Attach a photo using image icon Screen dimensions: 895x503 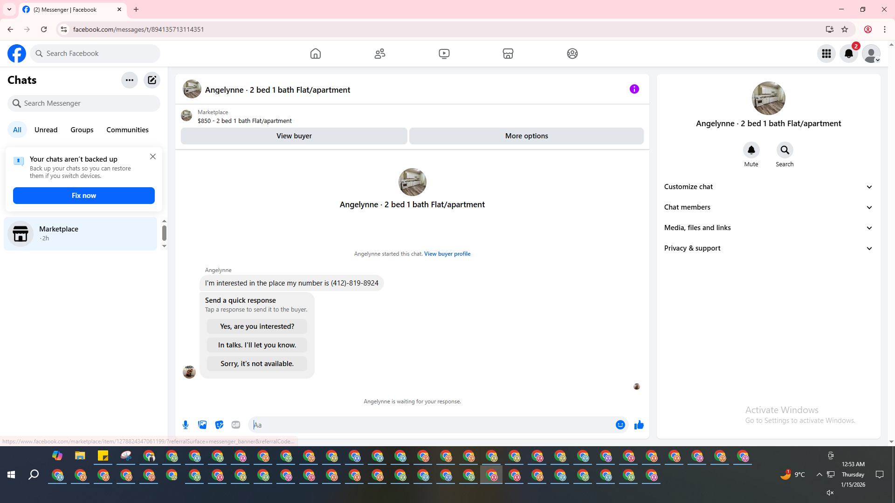pyautogui.click(x=202, y=425)
